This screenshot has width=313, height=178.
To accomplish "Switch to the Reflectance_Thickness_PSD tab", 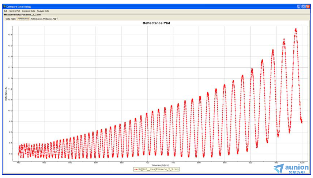I will [x=44, y=19].
